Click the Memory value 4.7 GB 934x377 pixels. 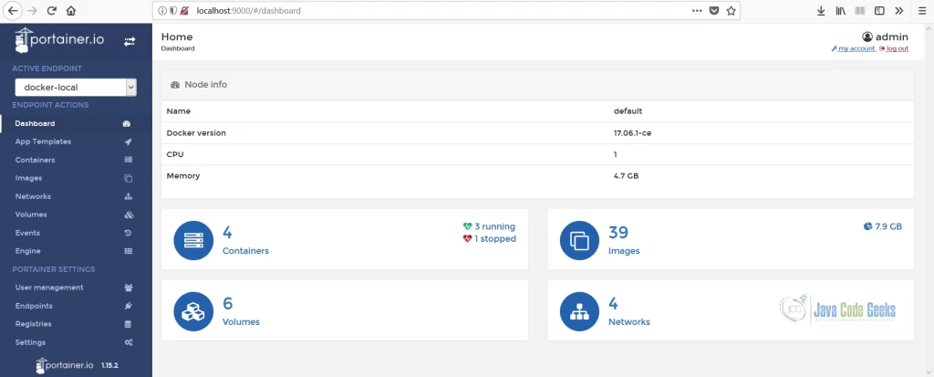click(x=626, y=176)
